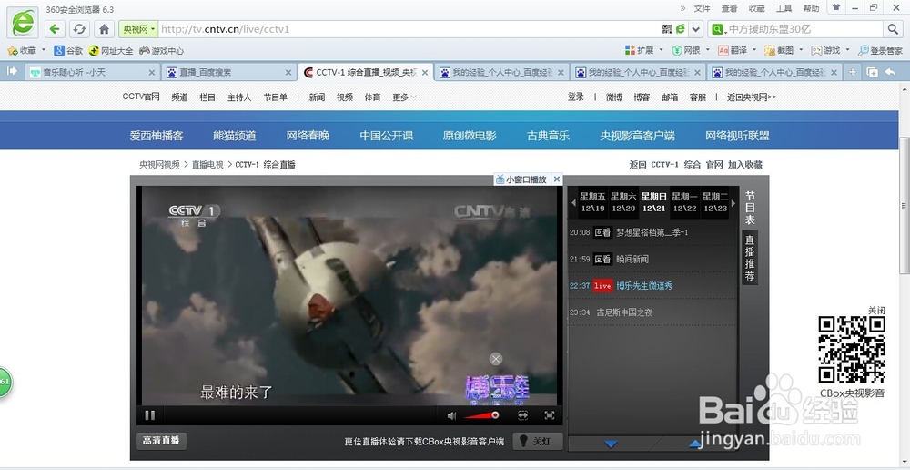The image size is (910, 470).
Task: Open the 文件 menu
Action: click(x=702, y=8)
